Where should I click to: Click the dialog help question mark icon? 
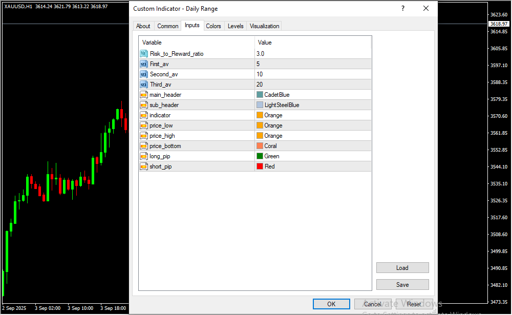pyautogui.click(x=402, y=9)
